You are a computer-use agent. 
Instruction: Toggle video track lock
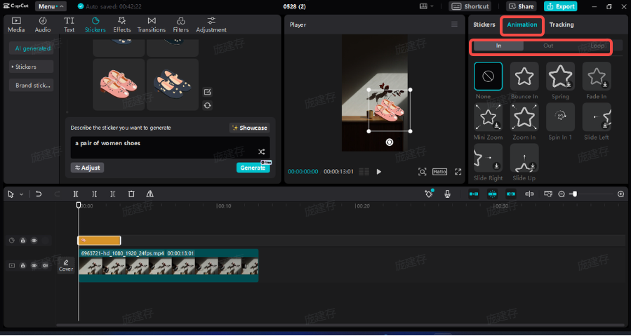pyautogui.click(x=23, y=266)
